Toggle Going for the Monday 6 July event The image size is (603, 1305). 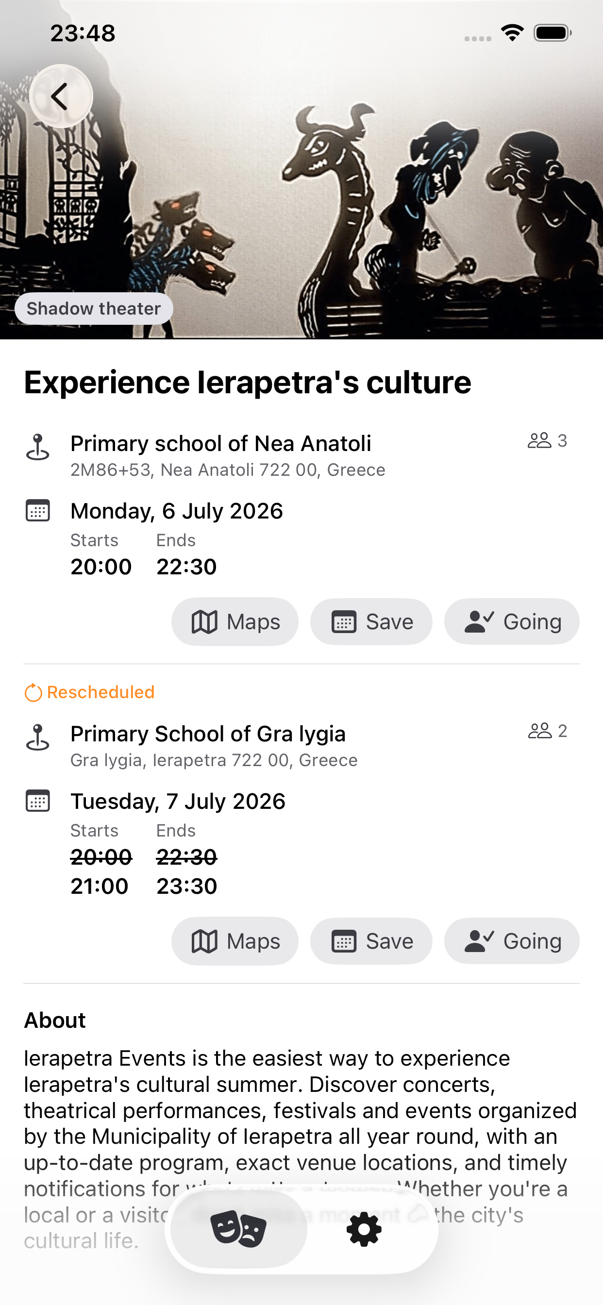point(512,621)
